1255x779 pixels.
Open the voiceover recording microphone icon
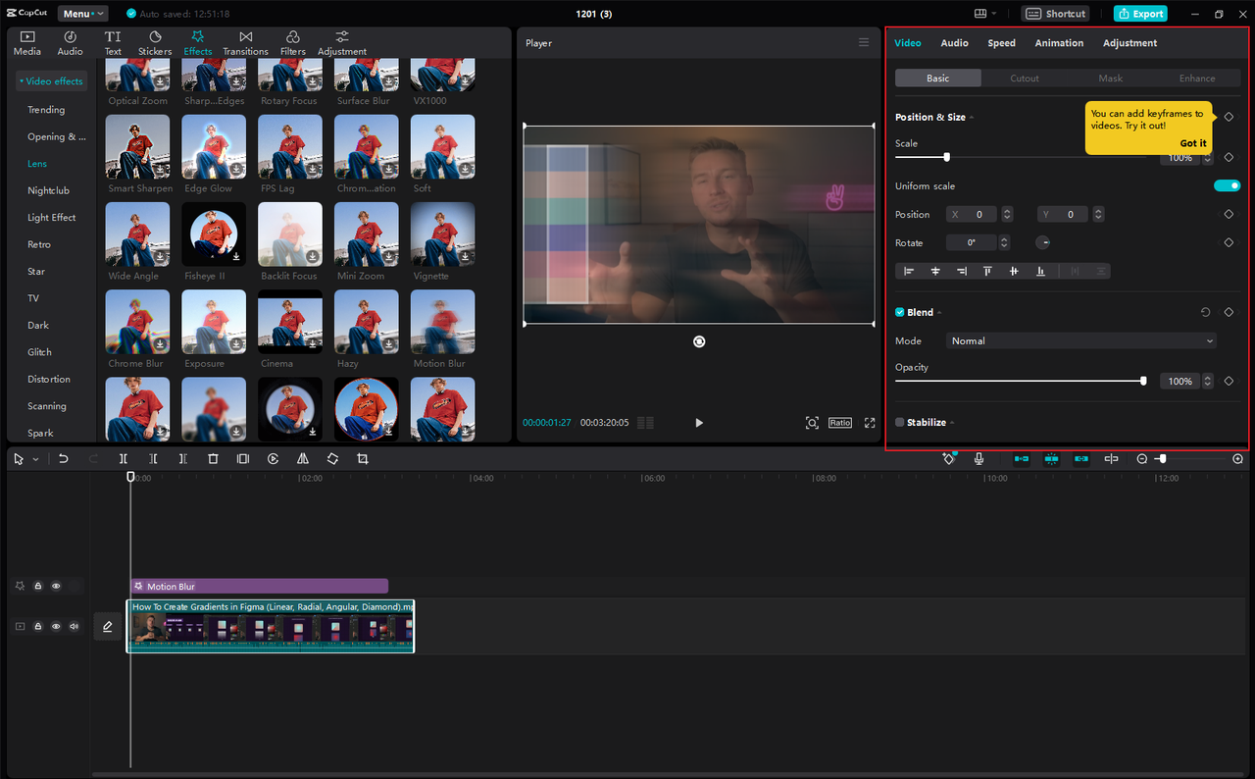tap(977, 458)
